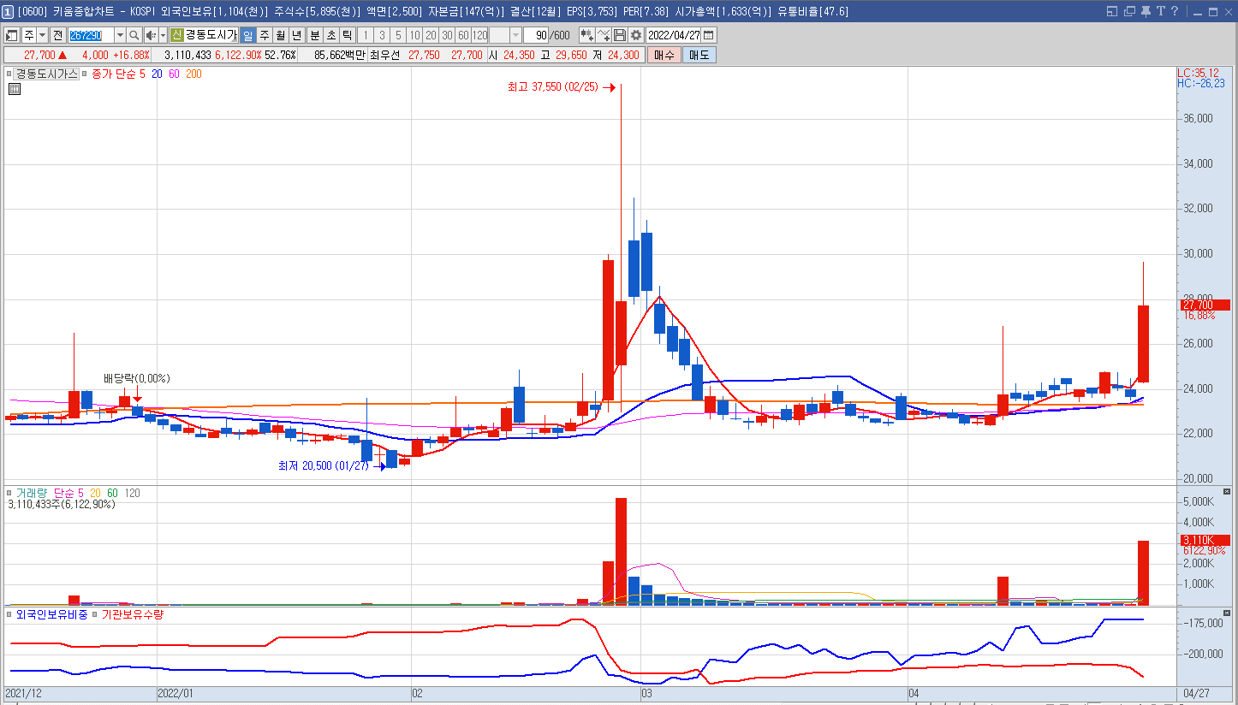Image resolution: width=1238 pixels, height=705 pixels.
Task: Click the 매도 sell button
Action: point(699,55)
